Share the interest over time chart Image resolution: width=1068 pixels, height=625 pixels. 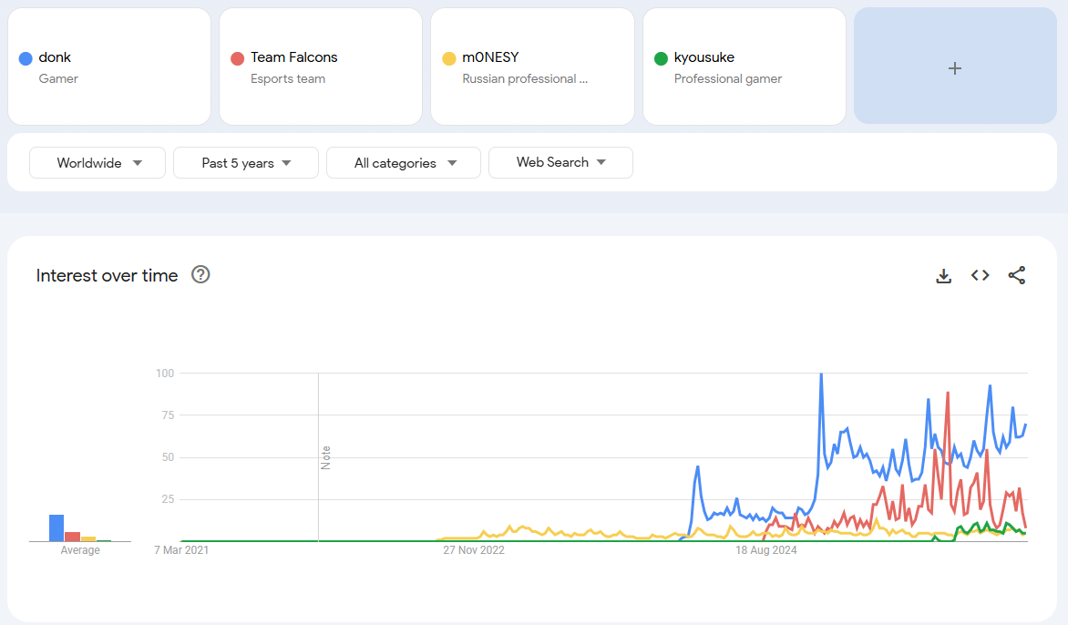pos(1017,275)
